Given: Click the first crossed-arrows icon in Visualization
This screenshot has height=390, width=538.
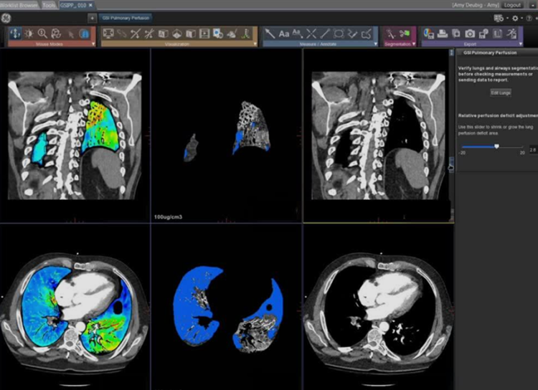Looking at the screenshot, I should click(x=136, y=34).
